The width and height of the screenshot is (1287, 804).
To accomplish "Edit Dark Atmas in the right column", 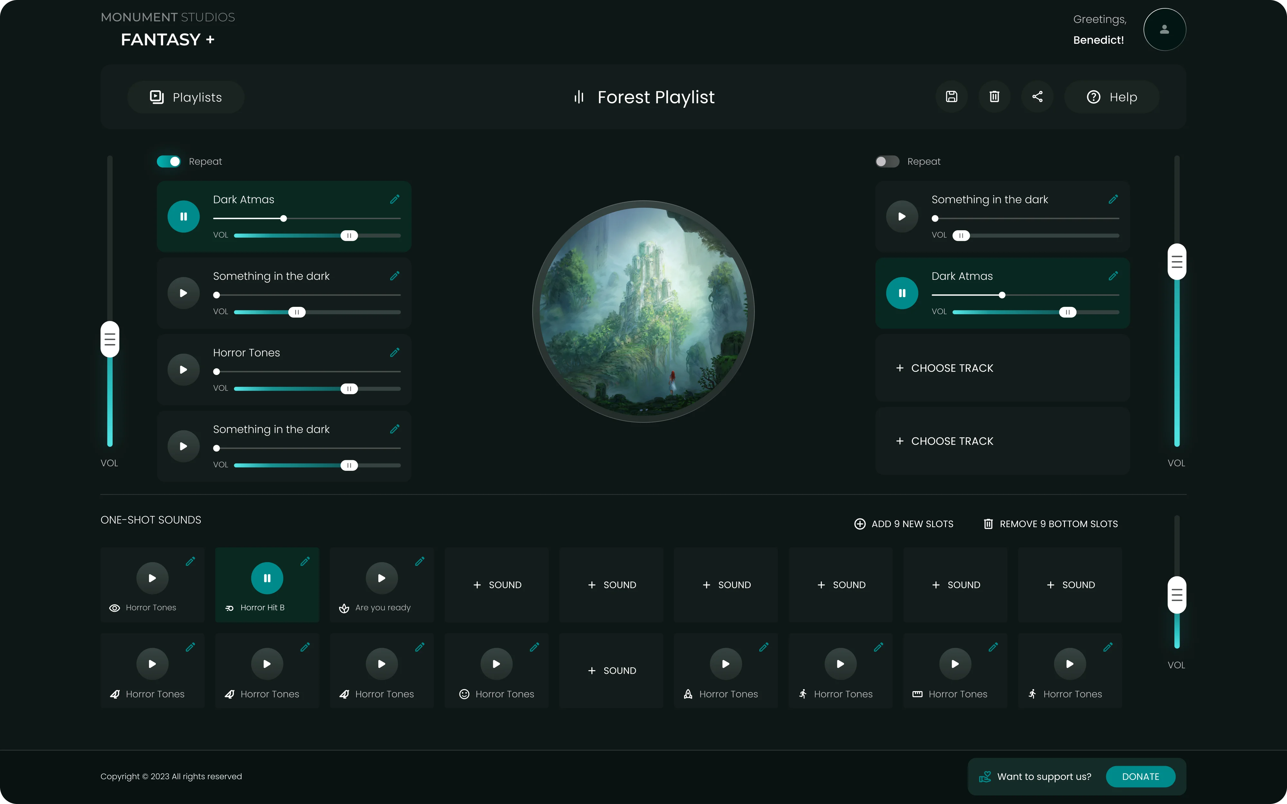I will coord(1113,276).
